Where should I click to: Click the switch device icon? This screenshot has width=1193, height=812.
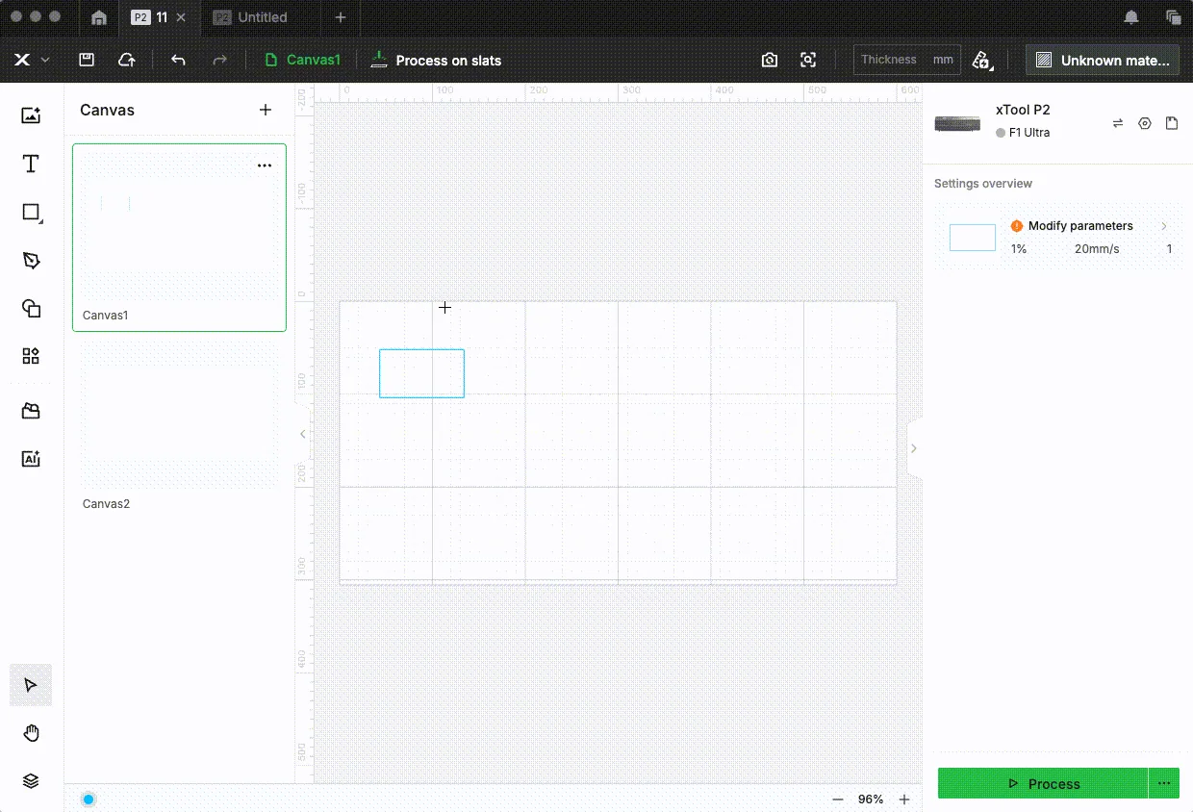1118,123
